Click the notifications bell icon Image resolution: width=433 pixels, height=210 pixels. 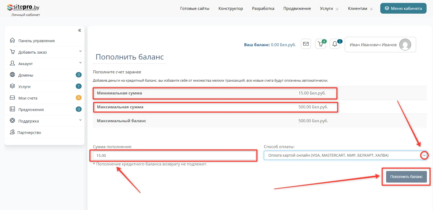(x=335, y=44)
